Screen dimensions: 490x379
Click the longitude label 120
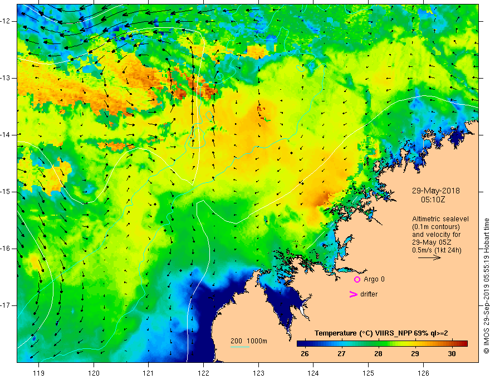tap(94, 373)
